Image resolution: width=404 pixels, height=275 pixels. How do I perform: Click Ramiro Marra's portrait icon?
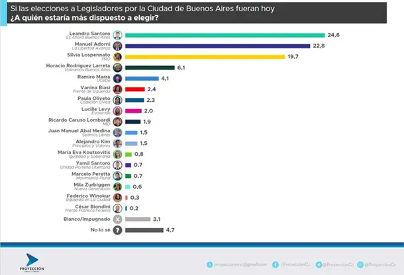coord(117,79)
